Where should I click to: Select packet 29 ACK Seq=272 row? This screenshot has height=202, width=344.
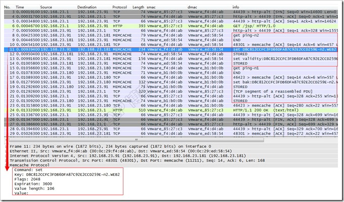tap(171, 134)
